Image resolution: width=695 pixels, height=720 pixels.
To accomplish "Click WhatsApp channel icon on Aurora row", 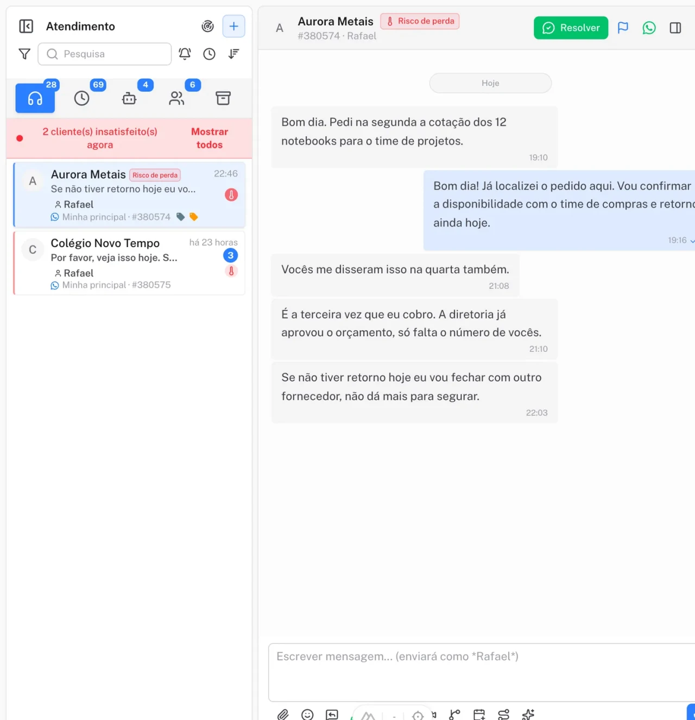I will coord(55,217).
